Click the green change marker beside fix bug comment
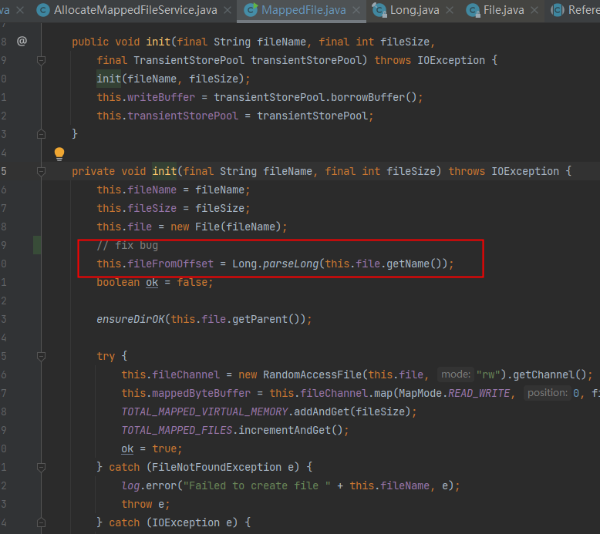Image resolution: width=600 pixels, height=534 pixels. pos(37,245)
